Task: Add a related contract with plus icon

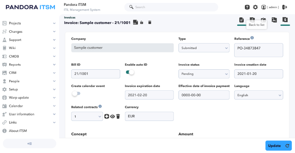Action: pyautogui.click(x=107, y=117)
